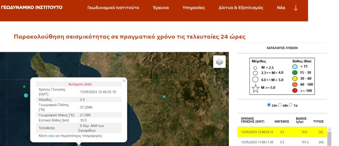Click the κλικ link for more information
This screenshot has height=146, width=339.
point(51,136)
